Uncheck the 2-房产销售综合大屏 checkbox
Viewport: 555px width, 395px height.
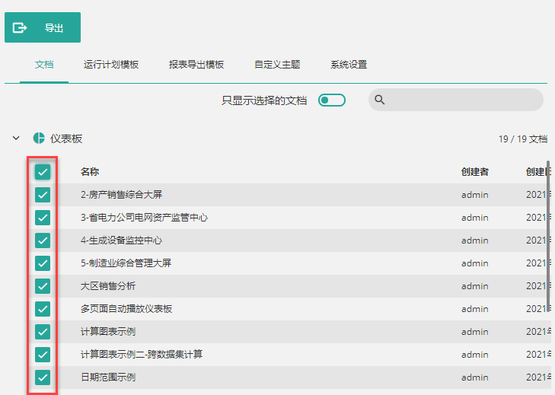point(43,195)
